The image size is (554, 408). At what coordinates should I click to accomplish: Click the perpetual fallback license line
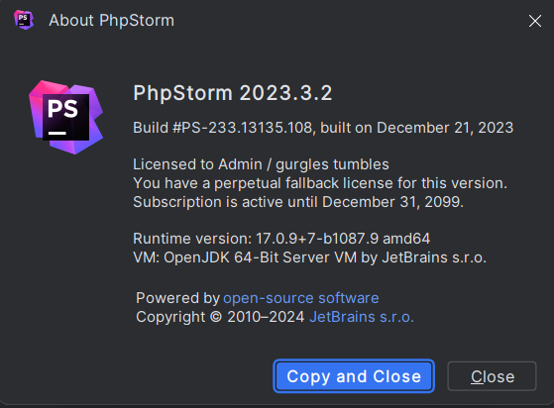point(320,183)
